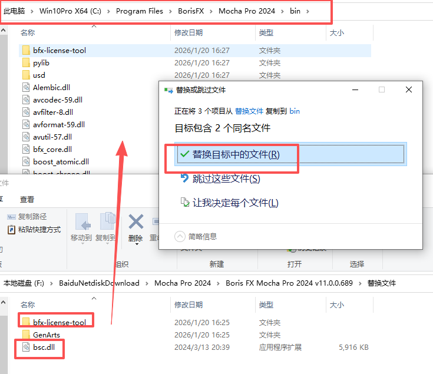Click Win10Pro X64 (C:) breadcrumb
433x374 pixels.
pyautogui.click(x=70, y=11)
